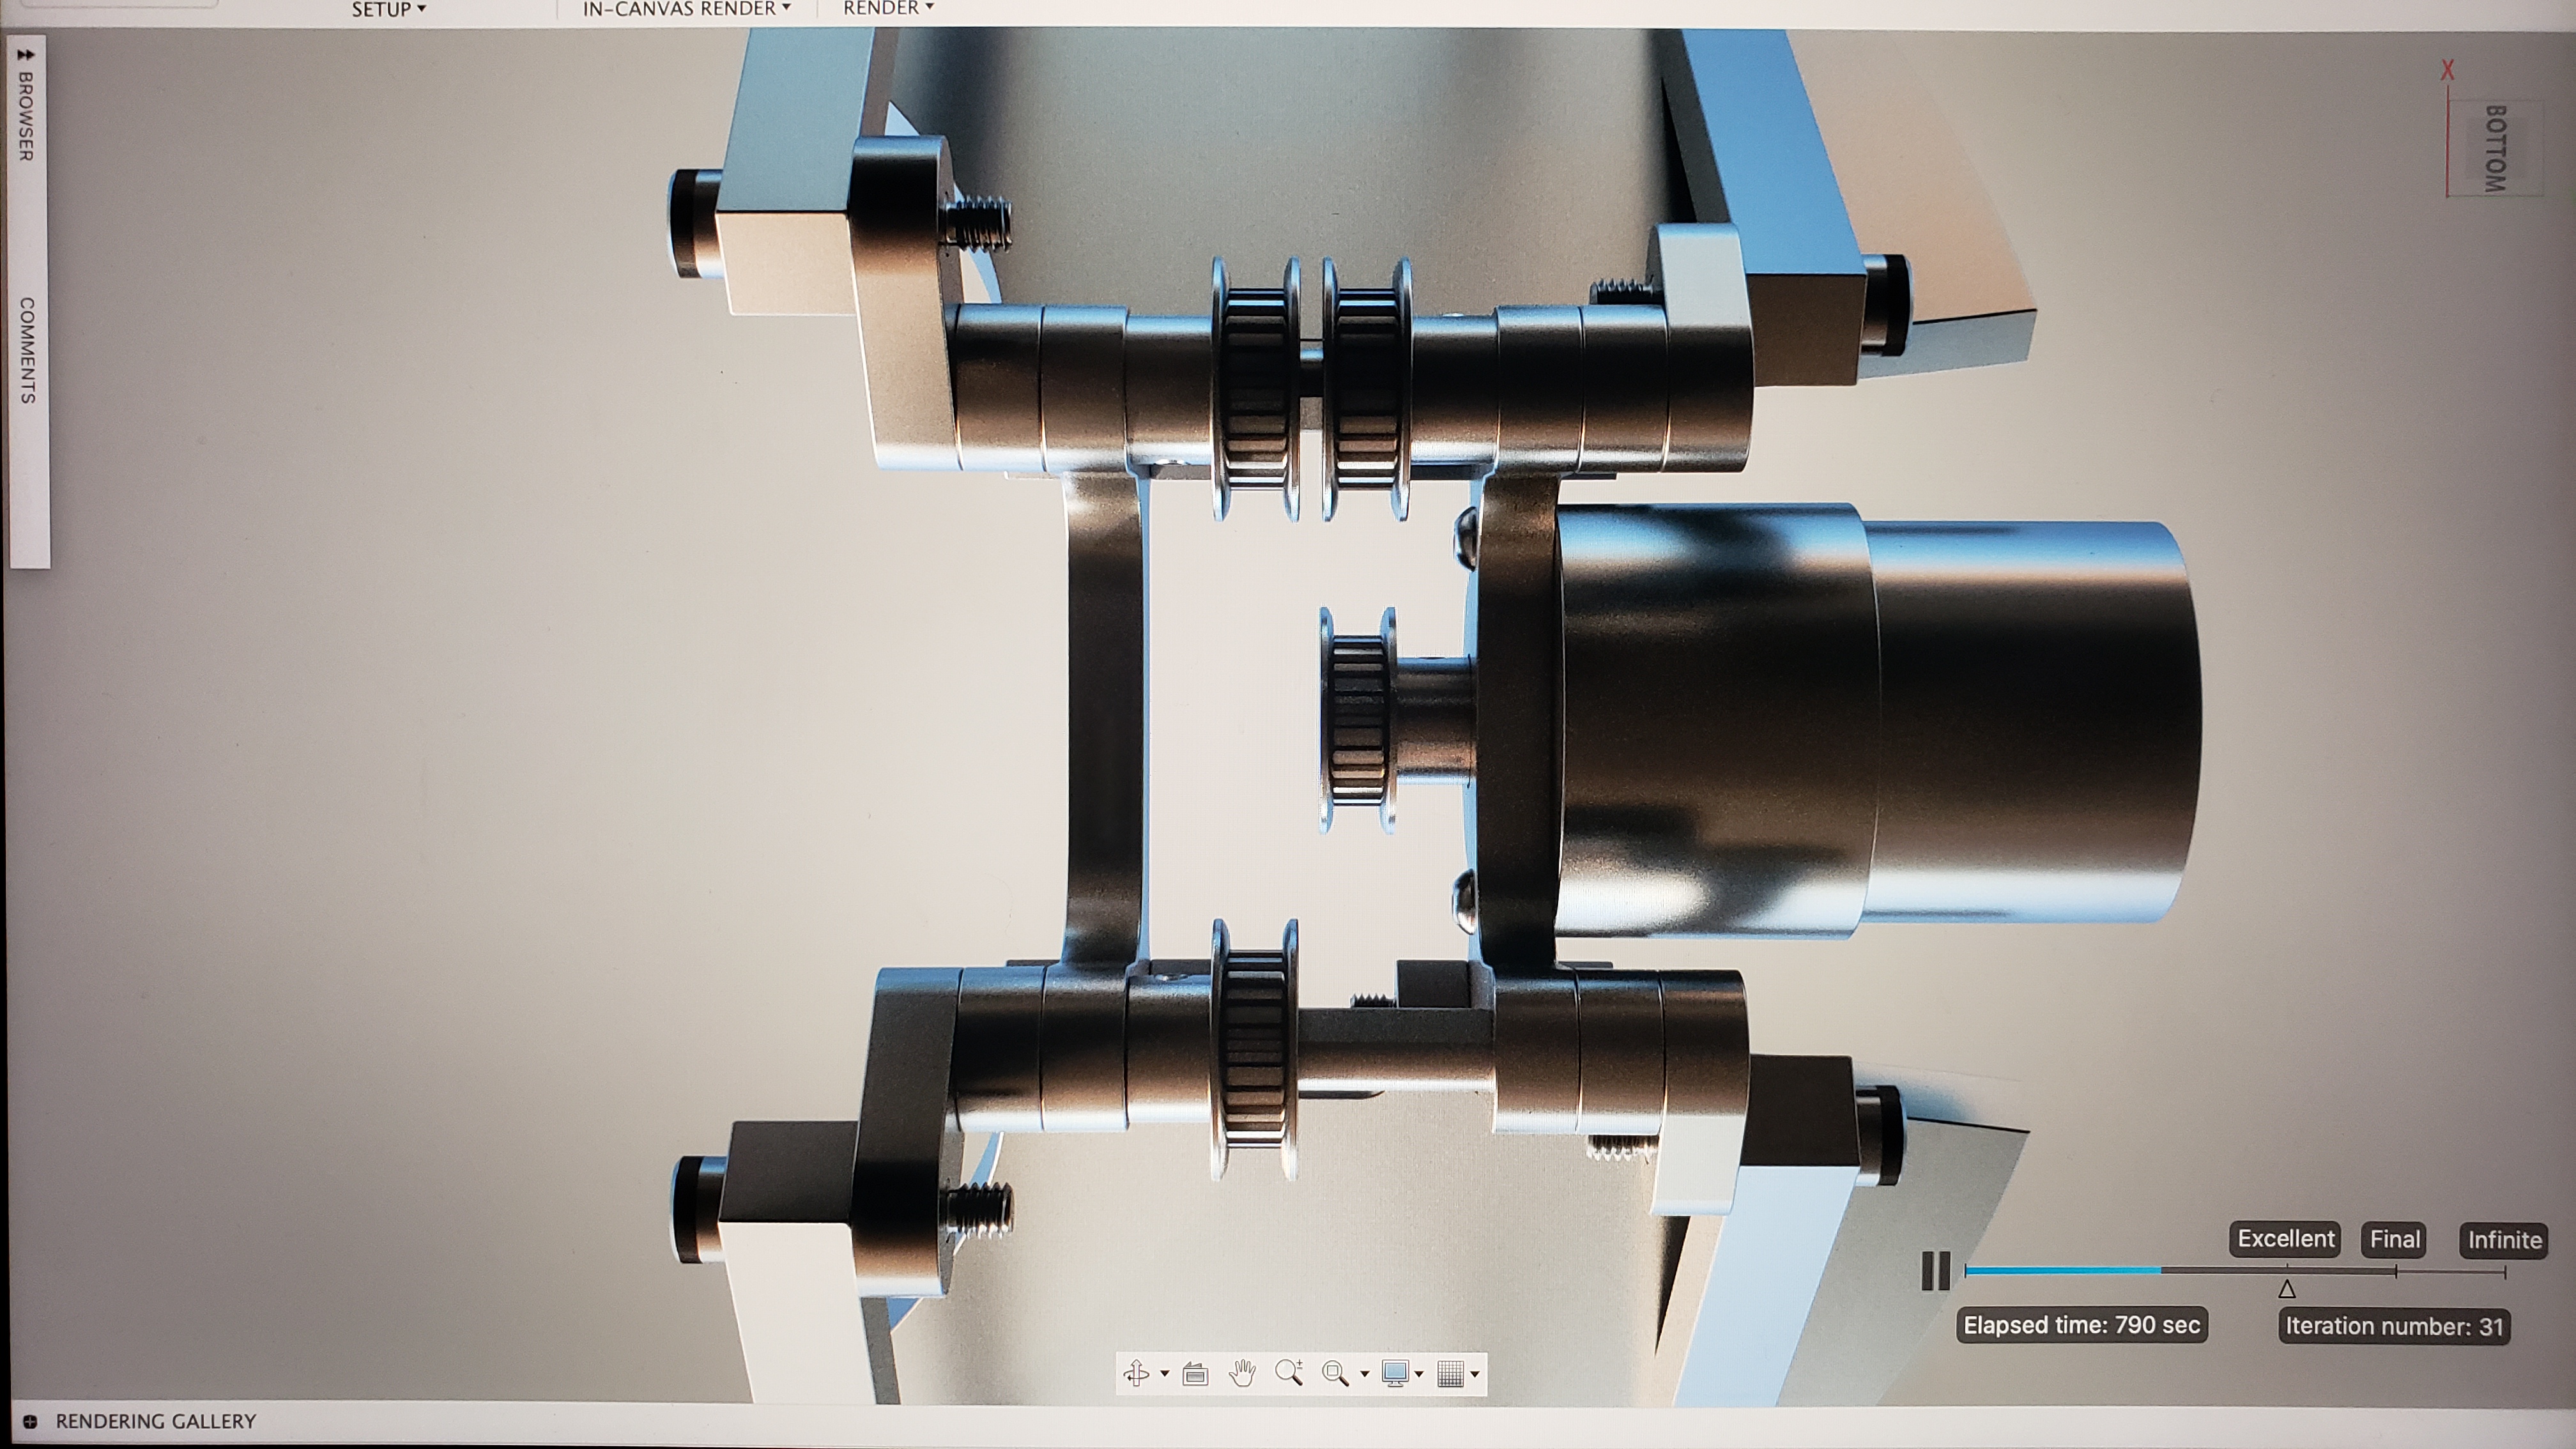Viewport: 2576px width, 1449px height.
Task: Open the IN-CANVAS RENDER menu
Action: click(x=686, y=9)
